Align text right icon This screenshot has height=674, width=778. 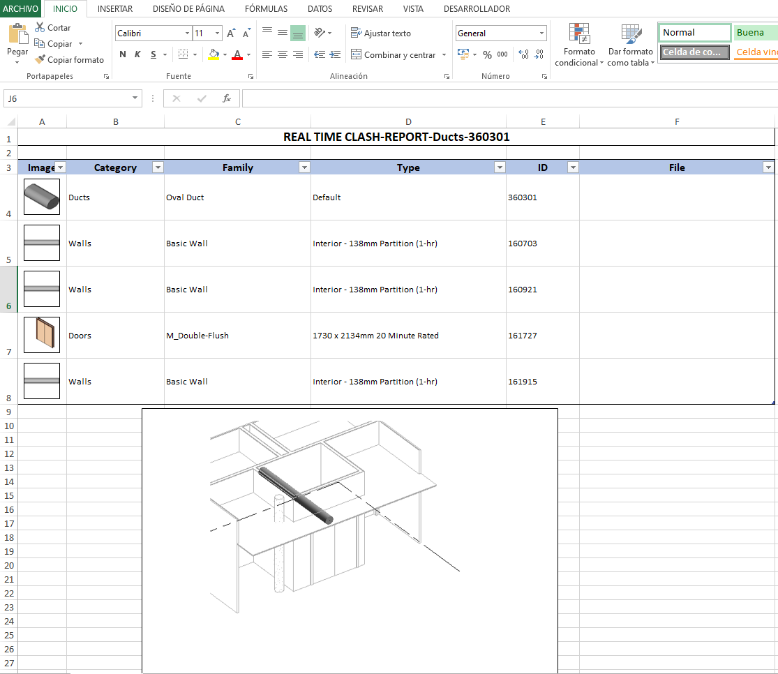[x=298, y=54]
